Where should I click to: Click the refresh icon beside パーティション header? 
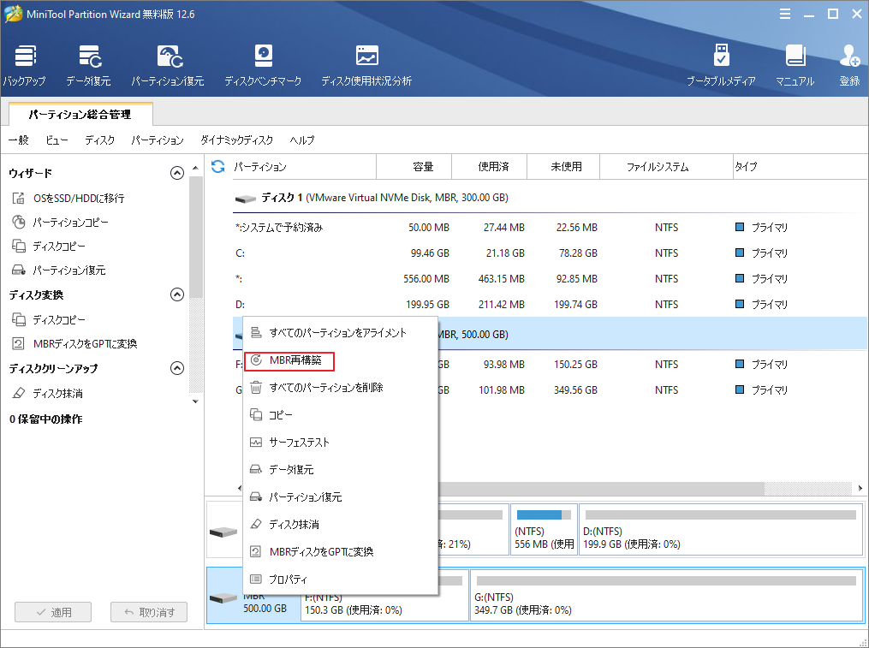coord(220,166)
